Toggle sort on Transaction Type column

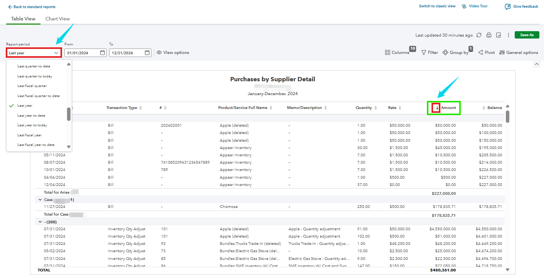coord(141,108)
